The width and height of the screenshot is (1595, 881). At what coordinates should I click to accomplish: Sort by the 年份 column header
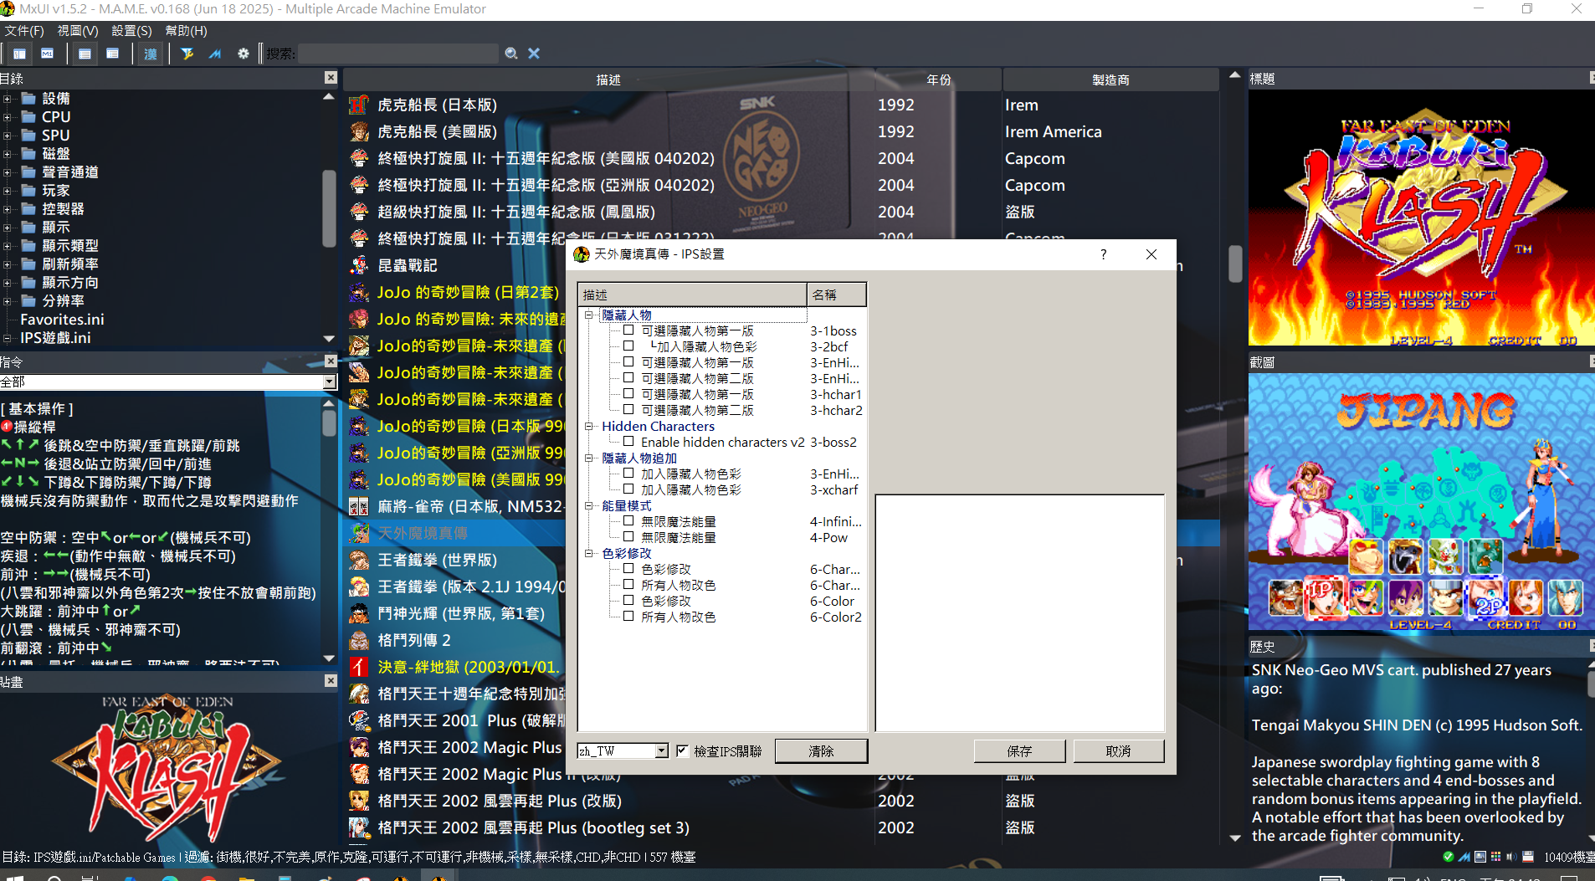pos(938,79)
